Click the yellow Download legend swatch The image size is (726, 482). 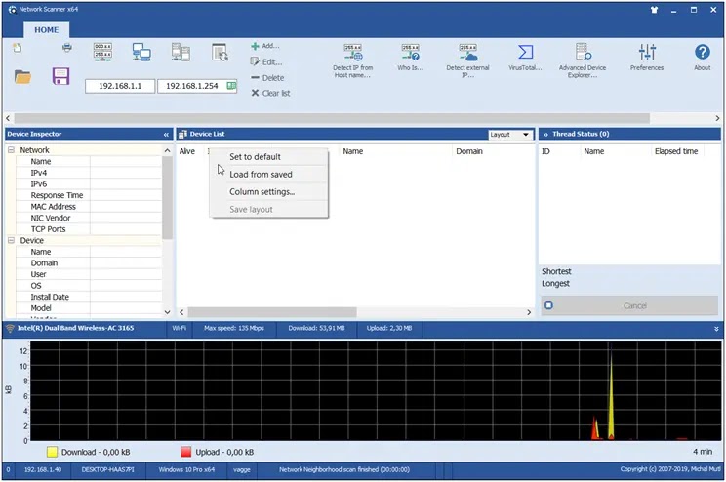[x=52, y=452]
